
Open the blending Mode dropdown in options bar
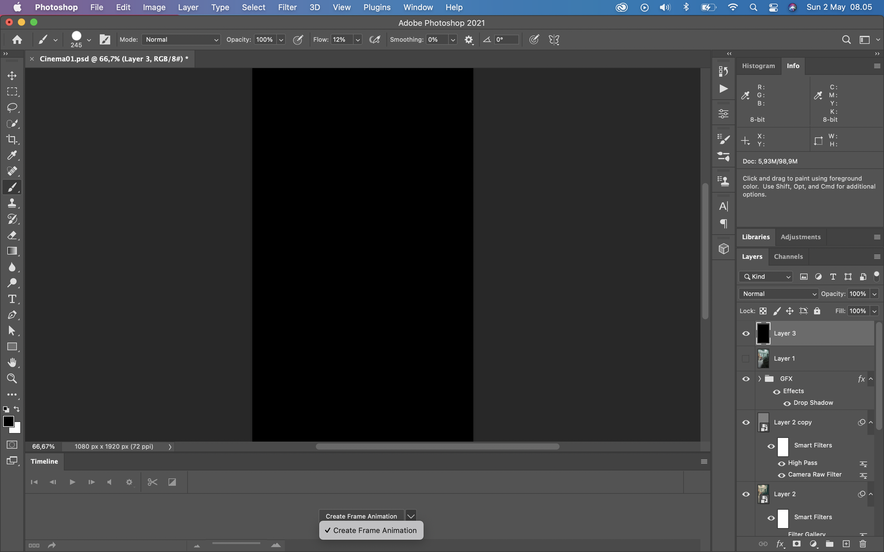[180, 40]
